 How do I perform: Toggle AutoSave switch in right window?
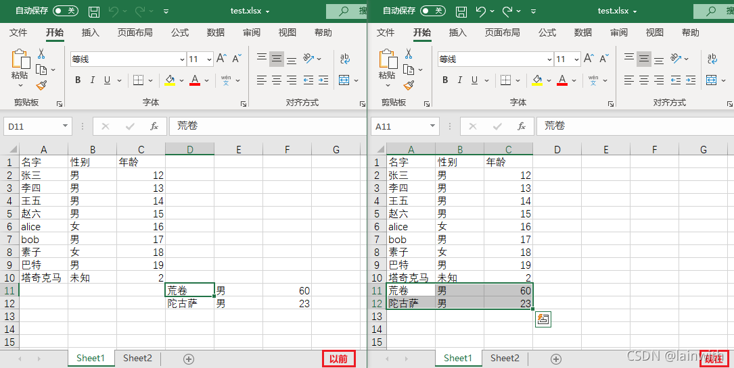[x=433, y=11]
